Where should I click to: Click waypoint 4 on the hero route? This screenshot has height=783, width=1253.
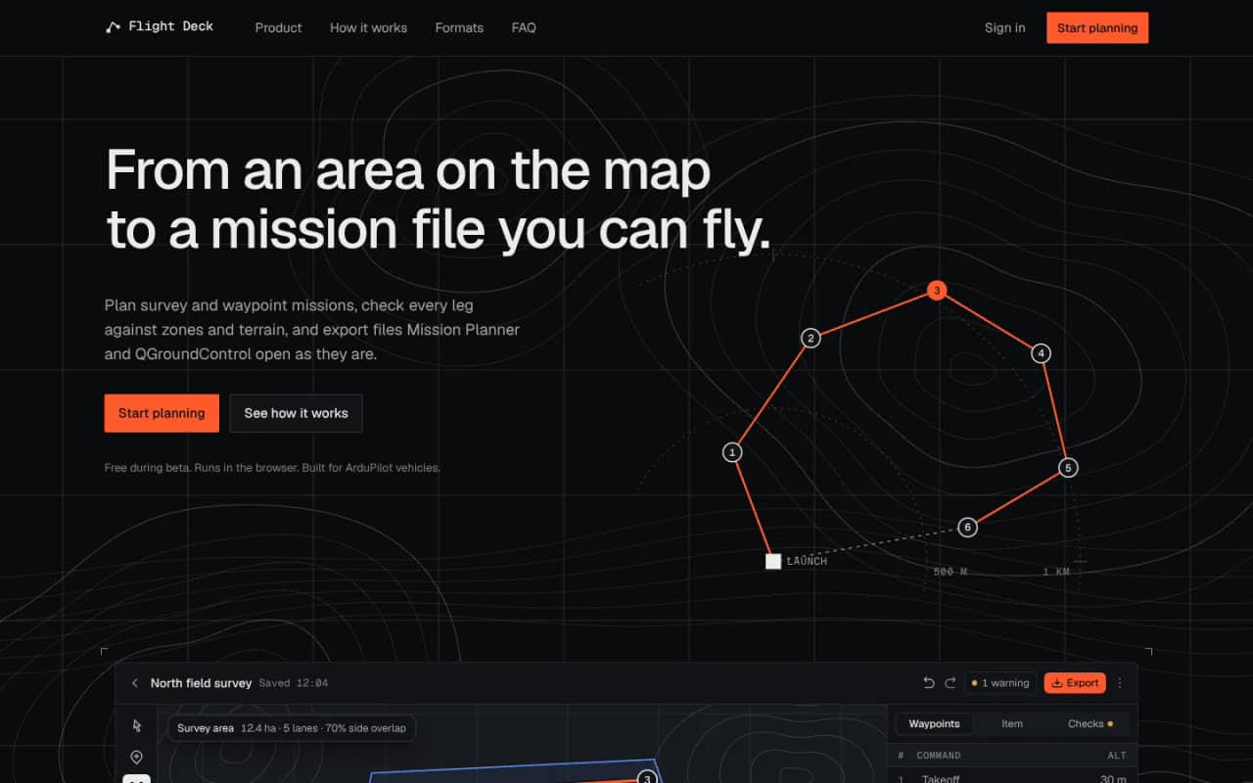coord(1042,353)
